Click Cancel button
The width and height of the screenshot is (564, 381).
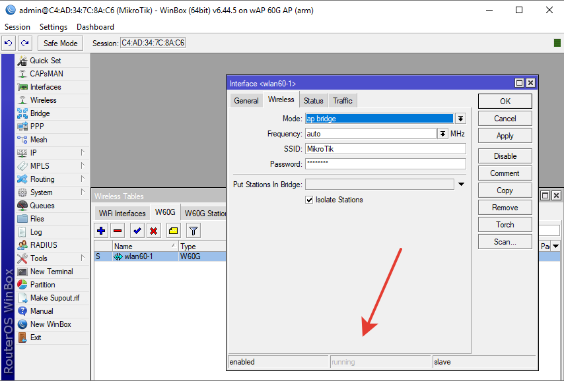pos(505,119)
